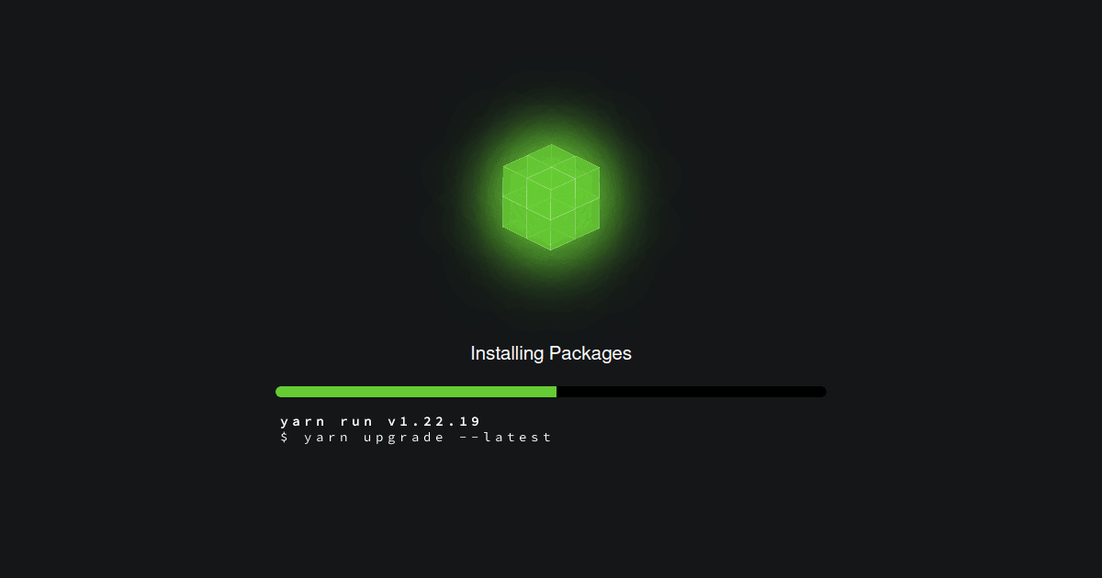Click the rounded green start of progress bar
The image size is (1102, 578).
pos(281,392)
